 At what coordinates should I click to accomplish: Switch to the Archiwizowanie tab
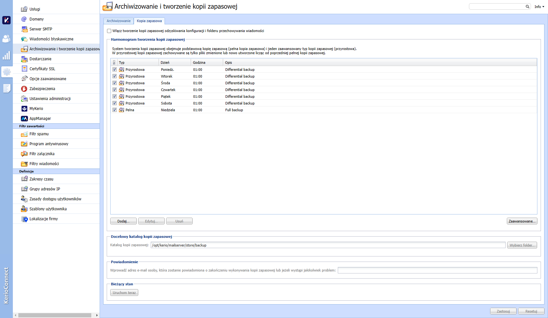pyautogui.click(x=119, y=21)
